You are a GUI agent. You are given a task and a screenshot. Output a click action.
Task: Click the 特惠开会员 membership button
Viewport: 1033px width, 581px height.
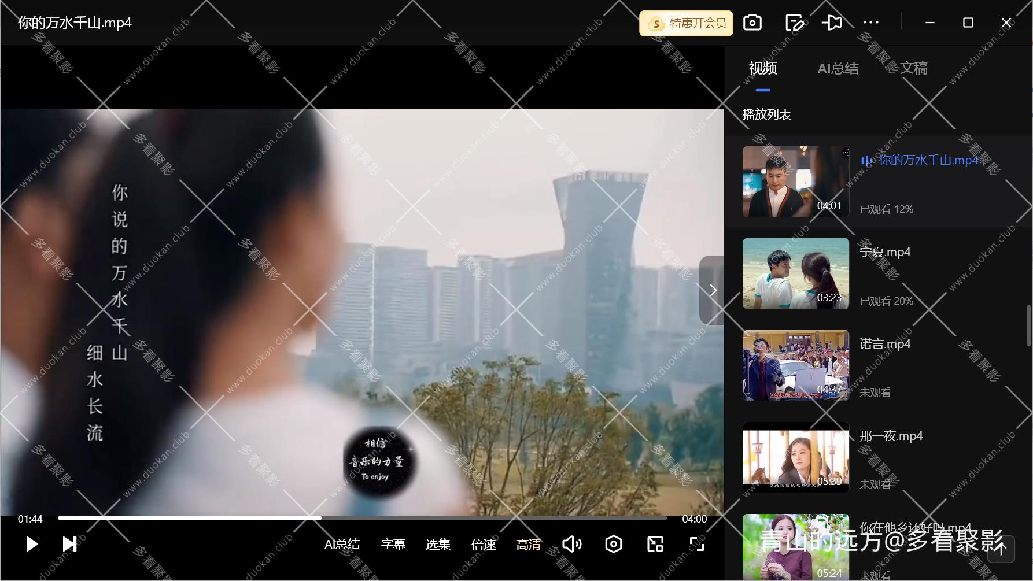686,23
